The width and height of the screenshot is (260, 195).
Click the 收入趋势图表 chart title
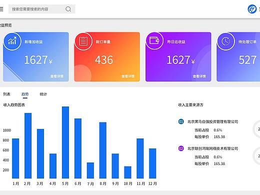tap(14, 105)
